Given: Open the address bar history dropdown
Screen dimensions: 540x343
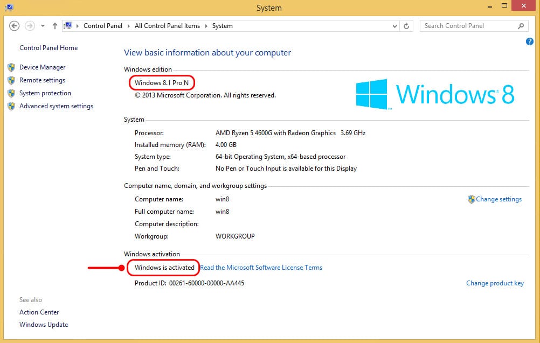Looking at the screenshot, I should click(x=394, y=26).
